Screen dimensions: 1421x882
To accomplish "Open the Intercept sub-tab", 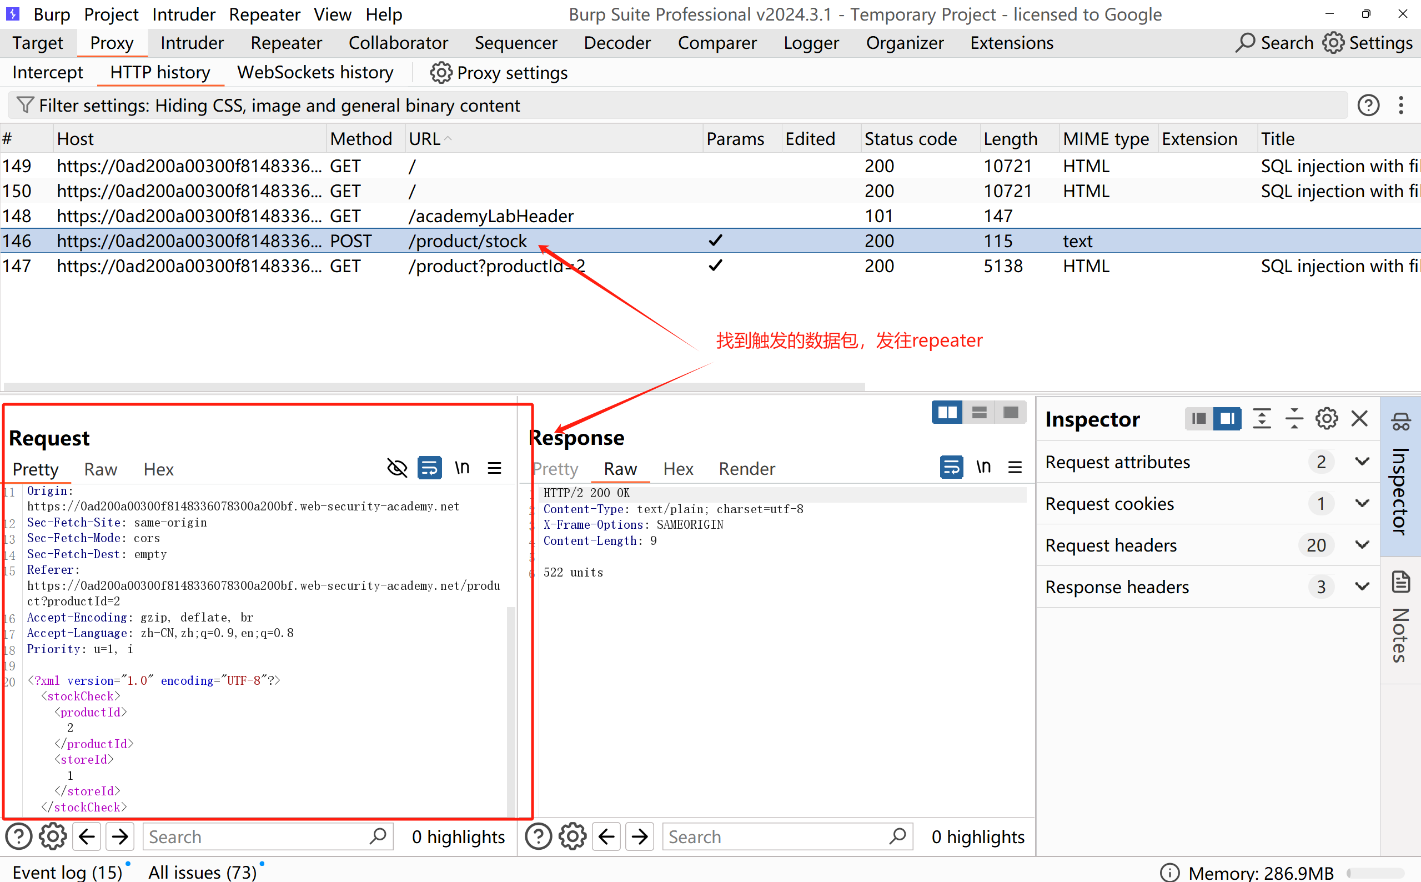I will tap(48, 72).
